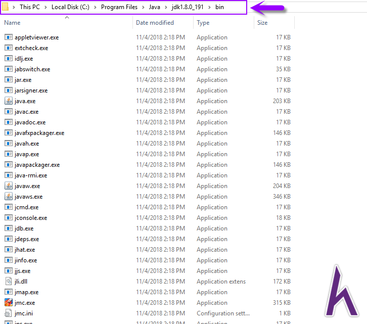
Task: Click the 35 KB size of jabswitch.exe
Action: pyautogui.click(x=283, y=69)
